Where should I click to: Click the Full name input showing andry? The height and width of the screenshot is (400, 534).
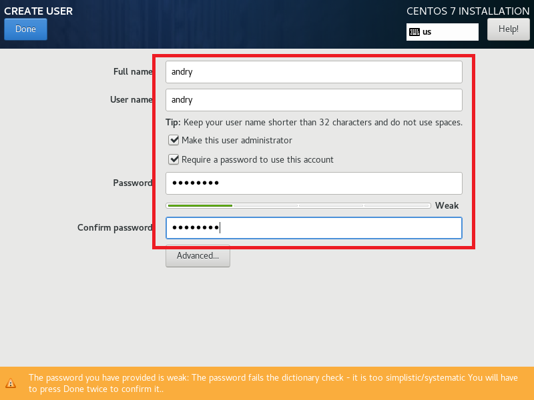[x=314, y=71]
